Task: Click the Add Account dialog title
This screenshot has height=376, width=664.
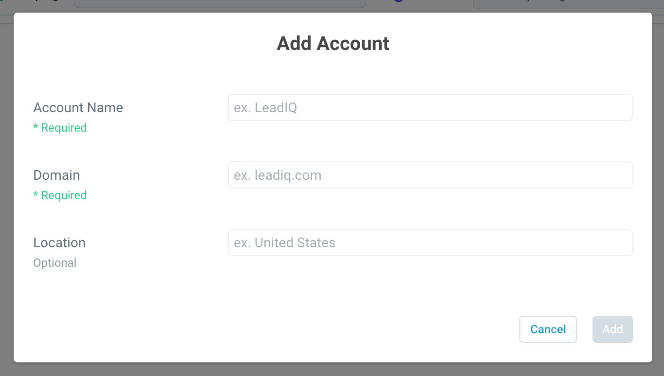Action: pos(332,43)
